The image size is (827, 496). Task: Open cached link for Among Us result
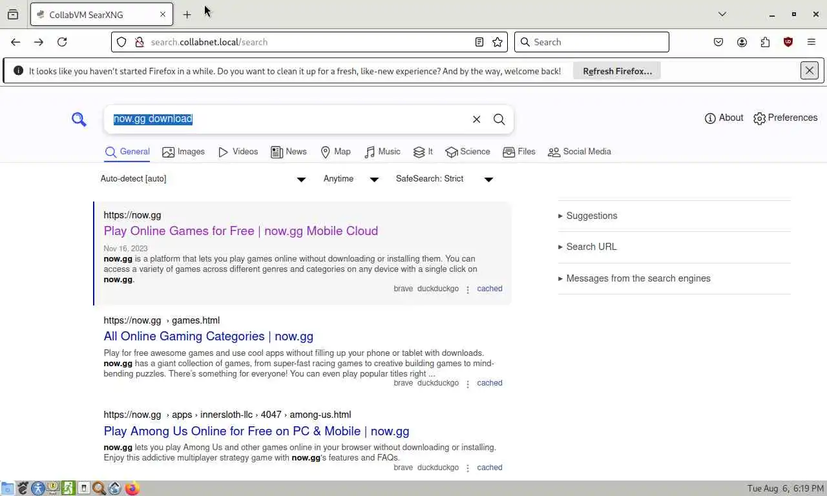[x=490, y=468]
